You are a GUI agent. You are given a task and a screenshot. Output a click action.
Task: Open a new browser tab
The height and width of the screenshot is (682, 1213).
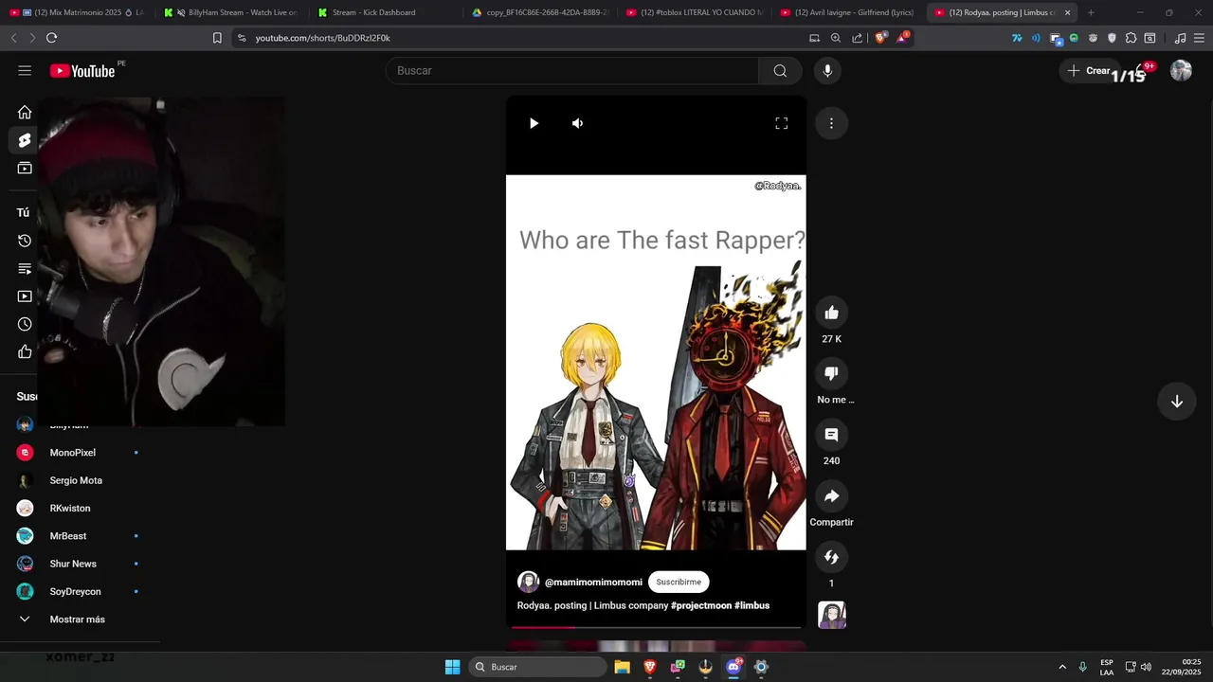1091,12
